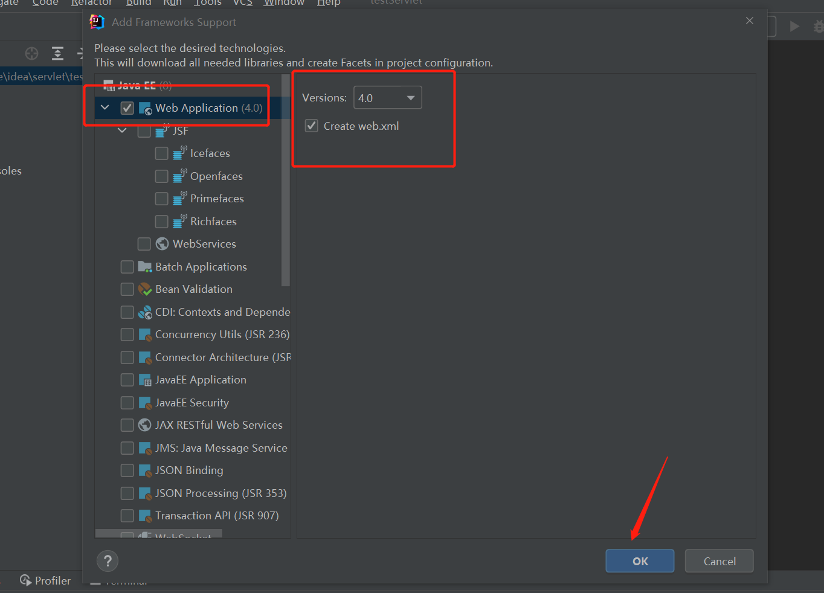
Task: Open the Refactor menu in the main window
Action: [92, 3]
